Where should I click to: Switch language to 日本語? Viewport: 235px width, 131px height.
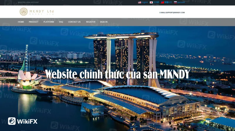156,2
